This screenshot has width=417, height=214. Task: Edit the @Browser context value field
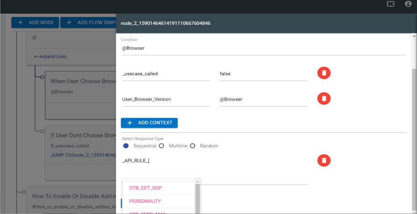tap(263, 99)
